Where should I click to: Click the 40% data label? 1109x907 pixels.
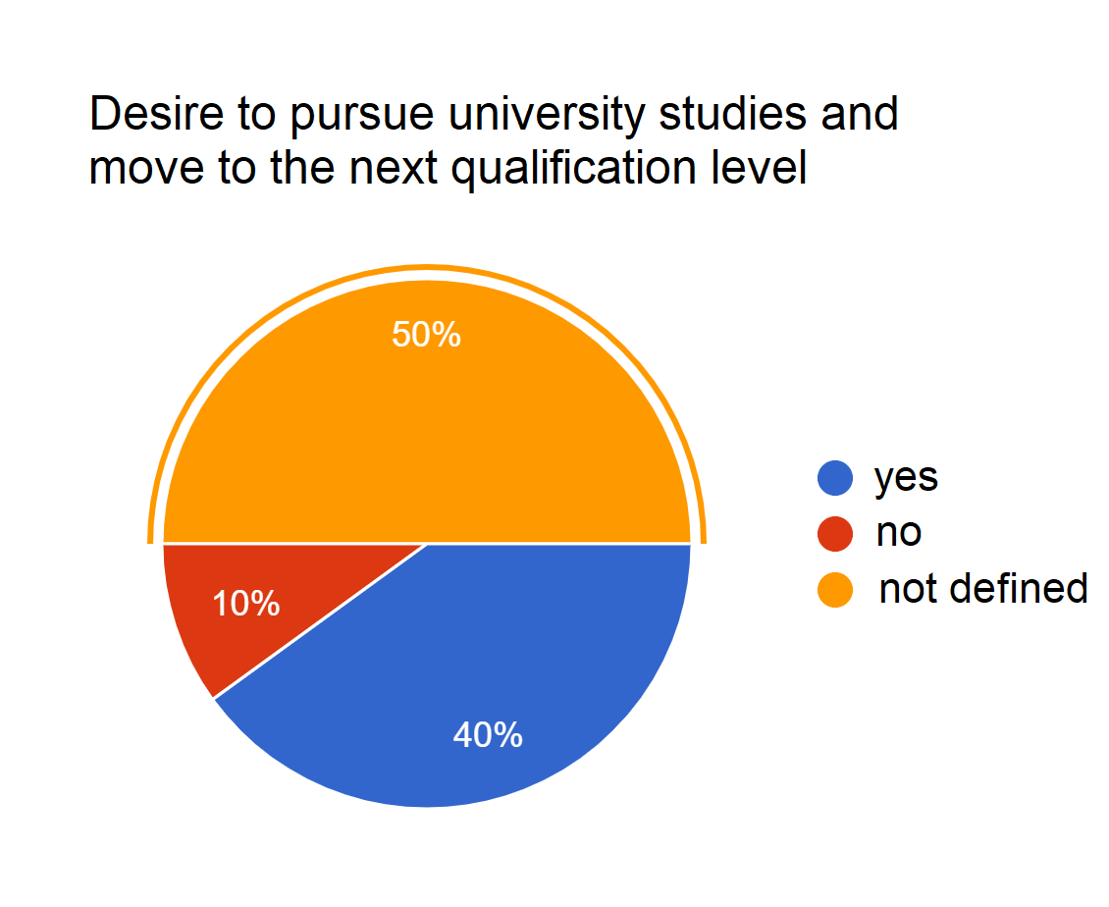pyautogui.click(x=488, y=734)
